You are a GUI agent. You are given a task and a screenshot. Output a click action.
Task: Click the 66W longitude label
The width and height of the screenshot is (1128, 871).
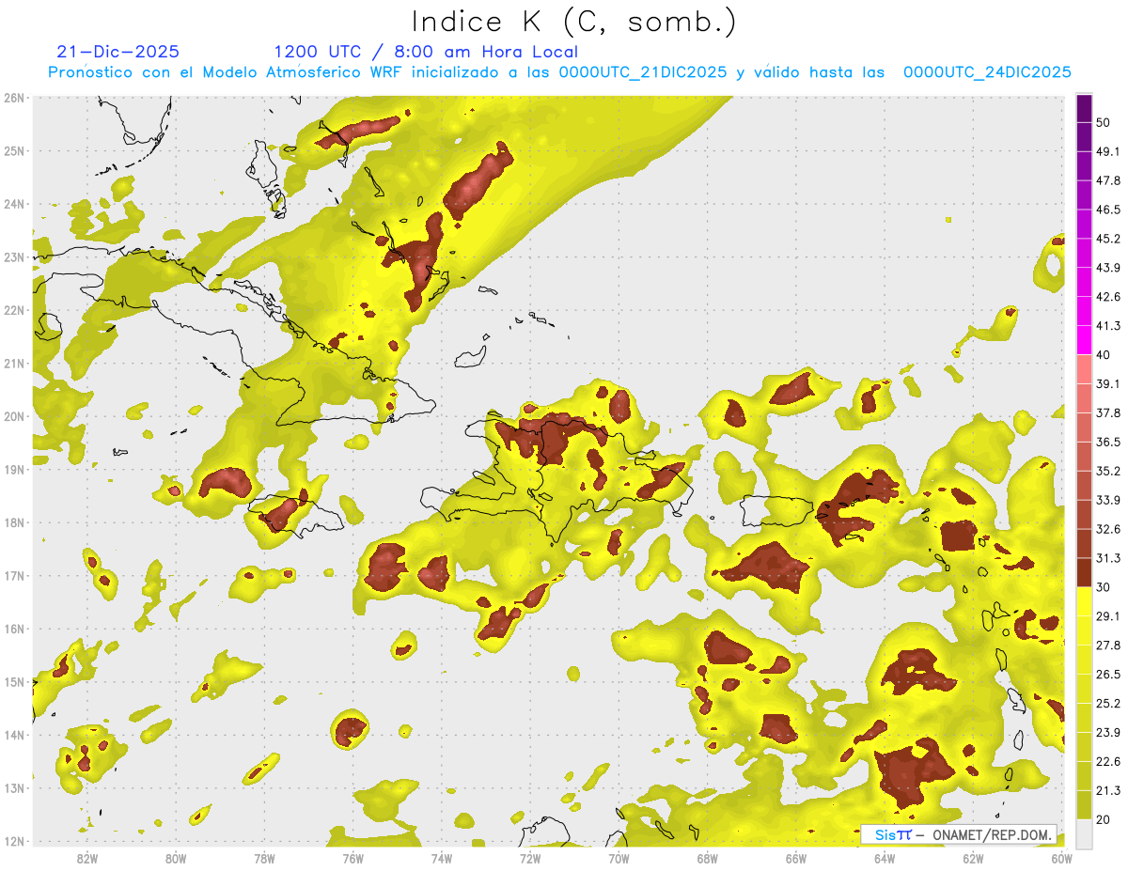click(796, 859)
